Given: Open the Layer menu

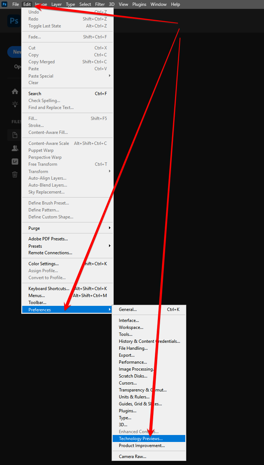Looking at the screenshot, I should (x=57, y=4).
